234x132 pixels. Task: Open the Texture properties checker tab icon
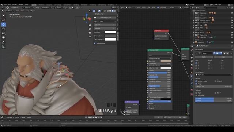192,94
